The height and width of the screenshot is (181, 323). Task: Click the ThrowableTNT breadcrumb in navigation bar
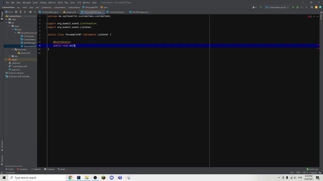pyautogui.click(x=90, y=7)
